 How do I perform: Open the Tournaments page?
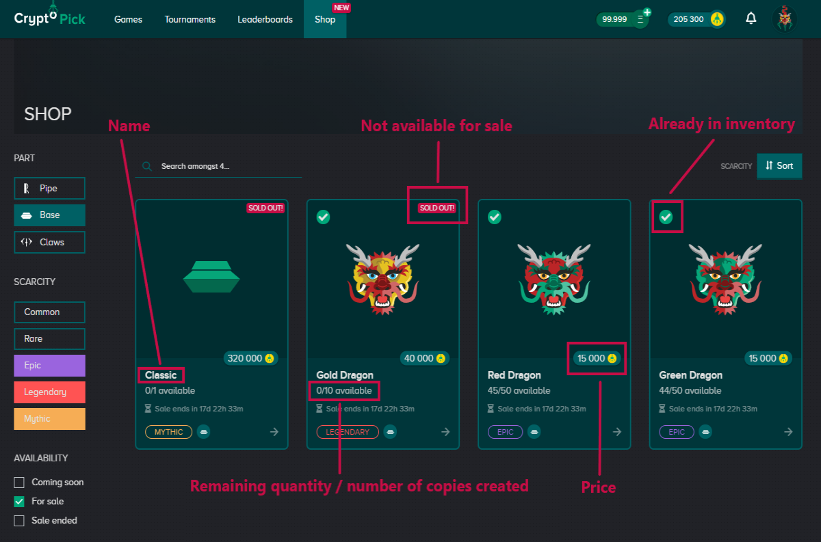click(190, 19)
